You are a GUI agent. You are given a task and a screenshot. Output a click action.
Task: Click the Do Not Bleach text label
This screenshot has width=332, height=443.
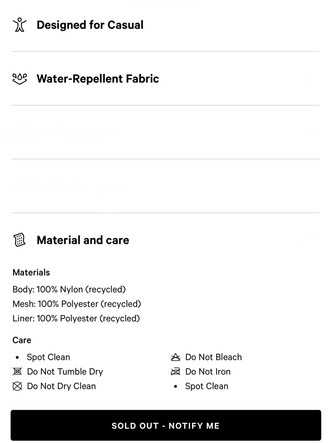(x=213, y=357)
